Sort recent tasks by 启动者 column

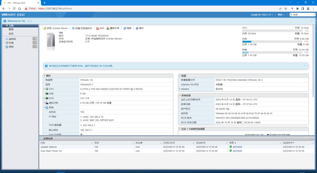(x=148, y=143)
